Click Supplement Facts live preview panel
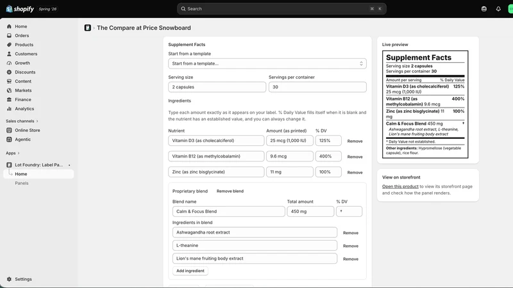 click(x=425, y=104)
